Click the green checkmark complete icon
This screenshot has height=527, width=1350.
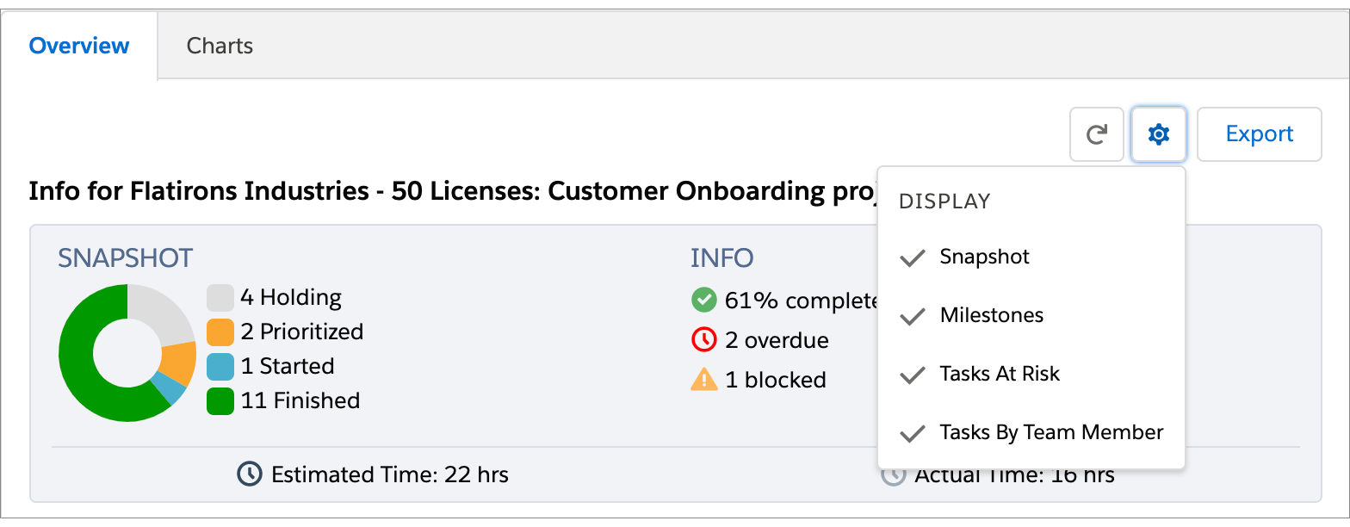point(703,300)
